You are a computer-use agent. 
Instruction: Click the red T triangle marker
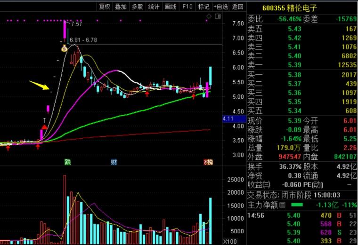(44, 127)
